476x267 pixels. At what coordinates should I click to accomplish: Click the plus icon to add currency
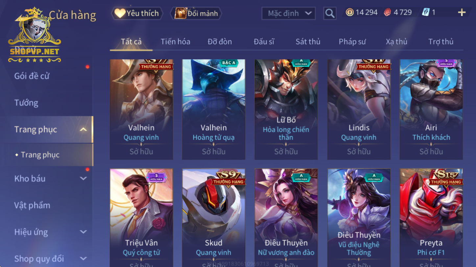[x=462, y=12]
